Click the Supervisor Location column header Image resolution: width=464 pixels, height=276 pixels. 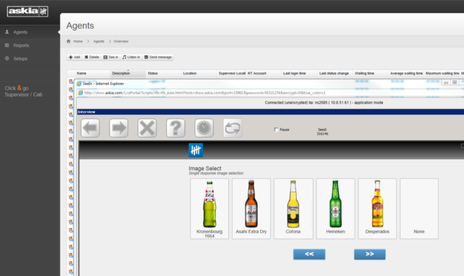(x=231, y=73)
